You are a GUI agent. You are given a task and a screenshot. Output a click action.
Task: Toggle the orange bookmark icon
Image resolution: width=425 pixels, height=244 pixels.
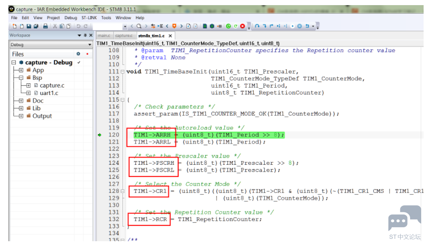tap(174, 26)
